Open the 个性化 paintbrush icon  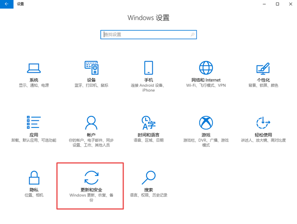point(263,69)
